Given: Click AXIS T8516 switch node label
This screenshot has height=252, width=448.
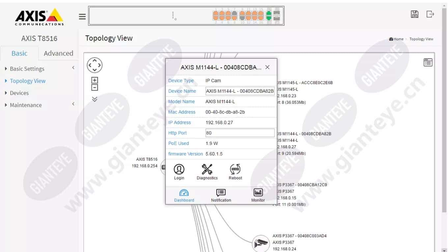Looking at the screenshot, I should click(147, 159).
